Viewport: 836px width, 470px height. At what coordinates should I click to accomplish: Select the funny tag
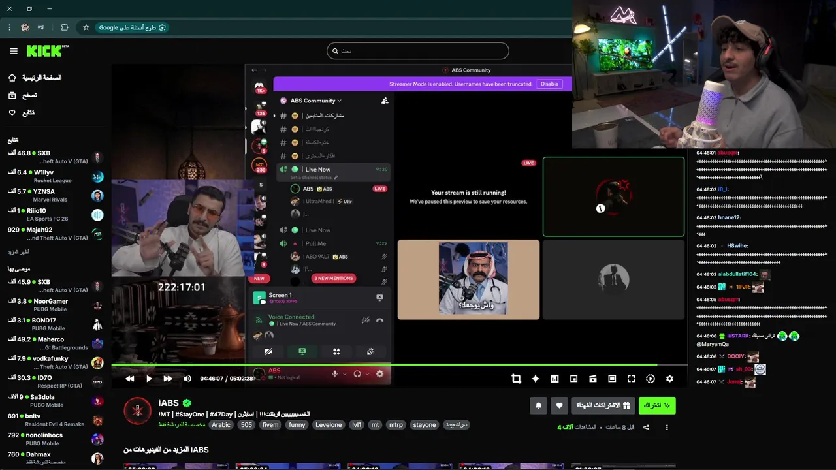click(297, 425)
